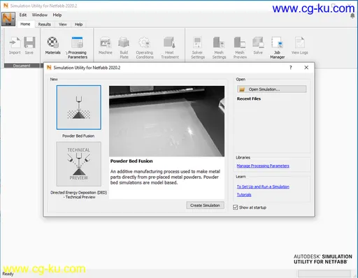Switch to the Home ribbon tab
The width and height of the screenshot is (358, 278).
click(25, 24)
